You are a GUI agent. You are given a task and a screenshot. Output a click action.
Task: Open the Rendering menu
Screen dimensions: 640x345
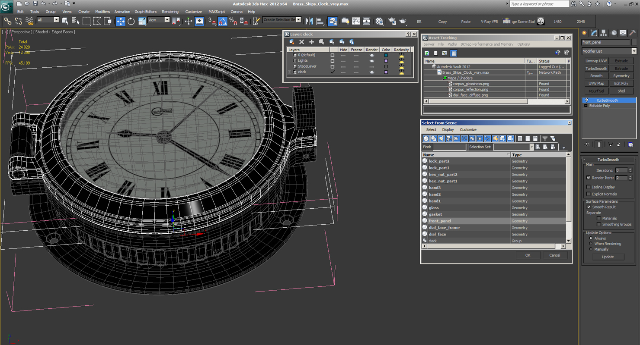[170, 12]
